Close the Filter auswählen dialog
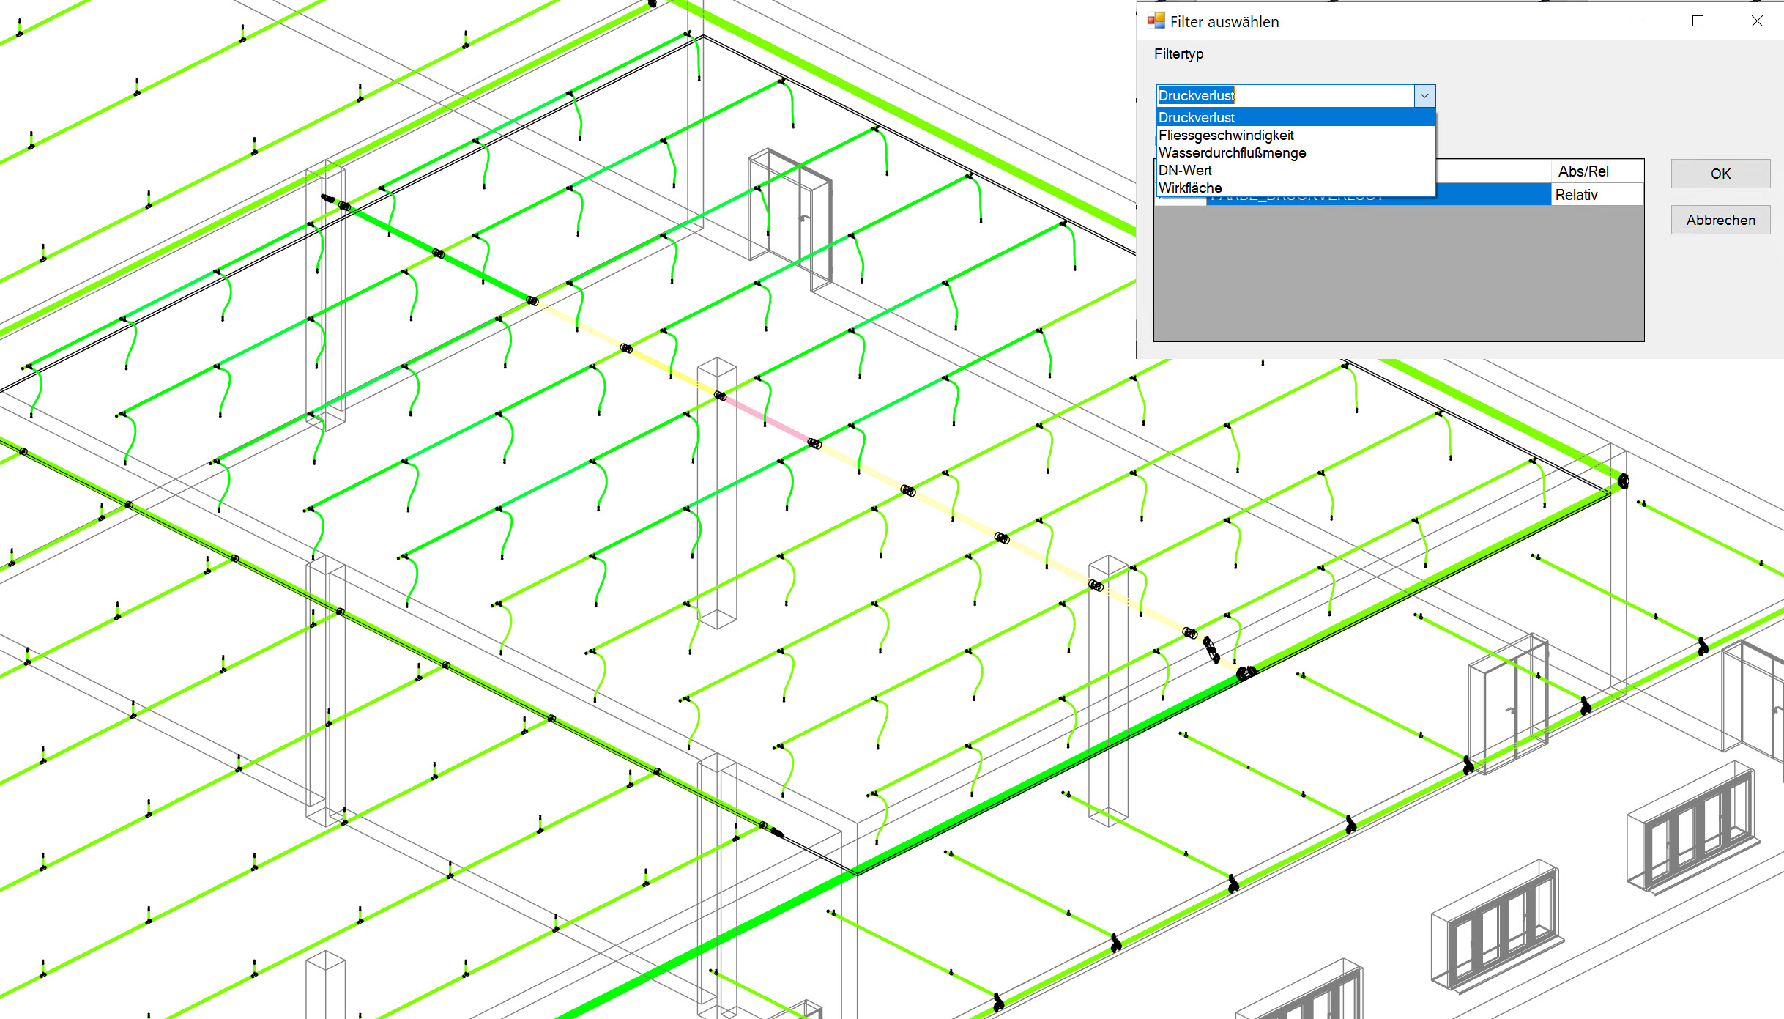The height and width of the screenshot is (1019, 1784). (x=1757, y=21)
